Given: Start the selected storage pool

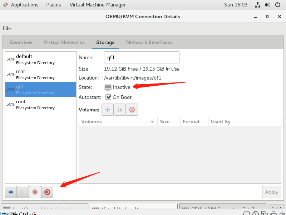Looking at the screenshot, I should click(x=23, y=192).
